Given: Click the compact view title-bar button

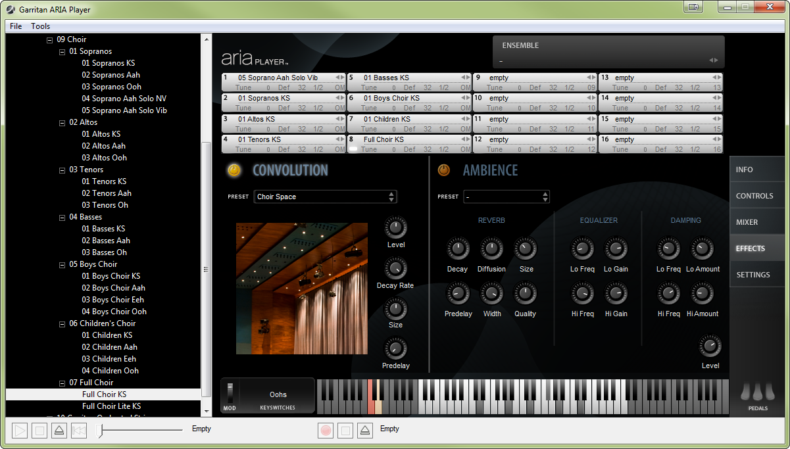Looking at the screenshot, I should [x=693, y=7].
